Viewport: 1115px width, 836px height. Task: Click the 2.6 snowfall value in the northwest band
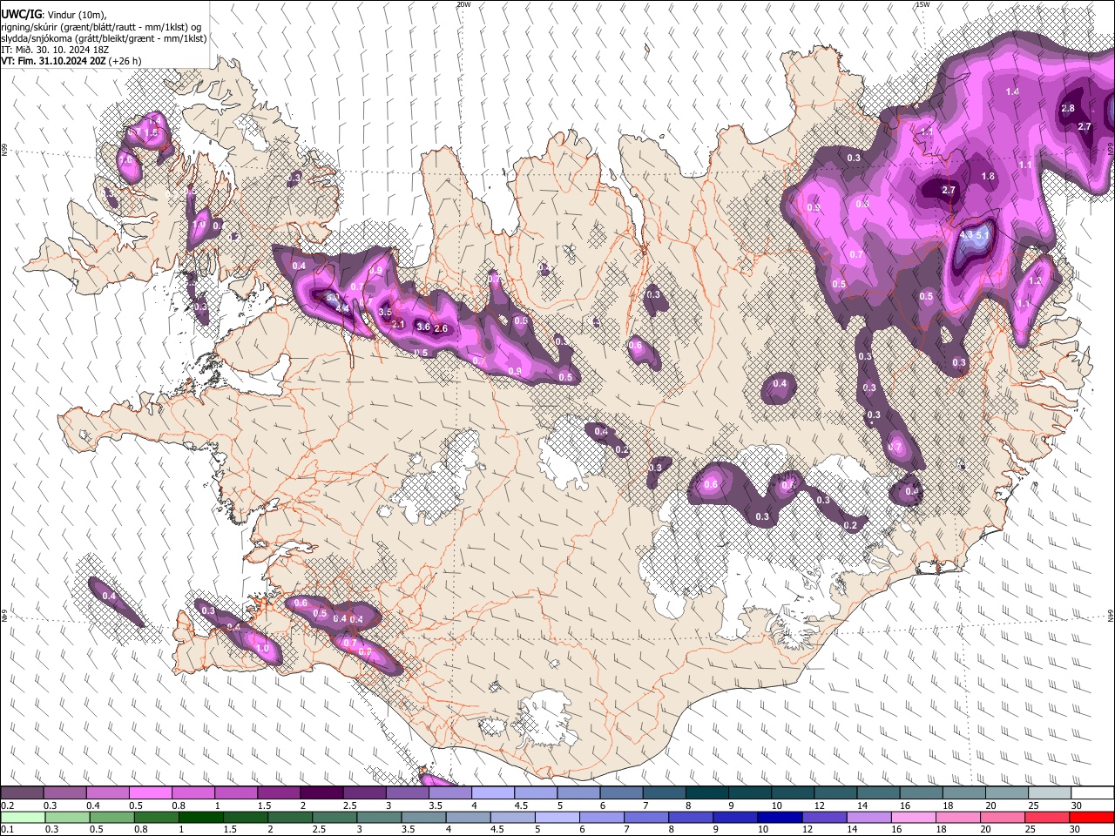click(x=441, y=328)
